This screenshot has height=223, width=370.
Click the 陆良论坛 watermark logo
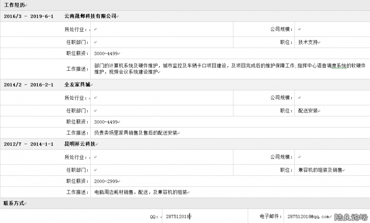coord(350,217)
